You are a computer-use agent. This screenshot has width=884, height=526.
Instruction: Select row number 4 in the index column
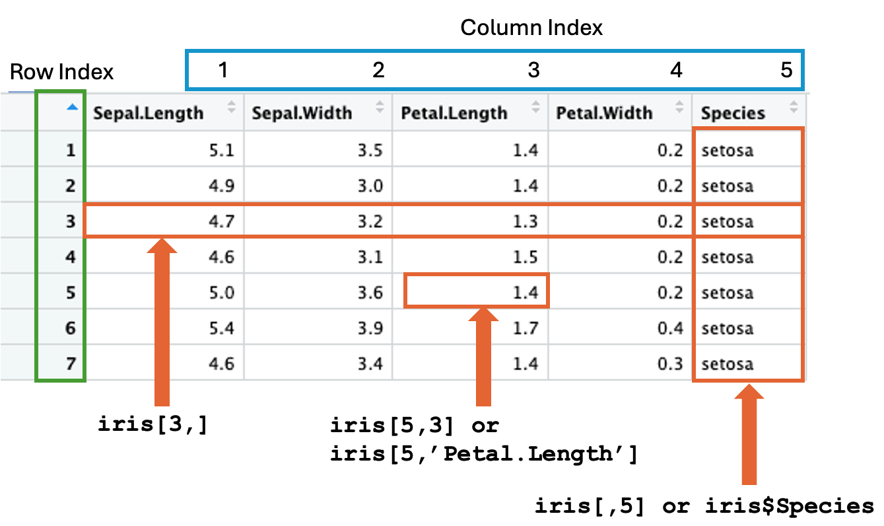[x=71, y=256]
